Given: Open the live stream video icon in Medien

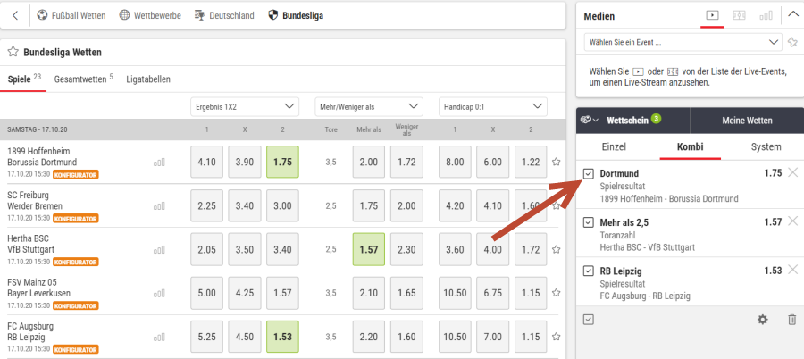Looking at the screenshot, I should tap(712, 15).
